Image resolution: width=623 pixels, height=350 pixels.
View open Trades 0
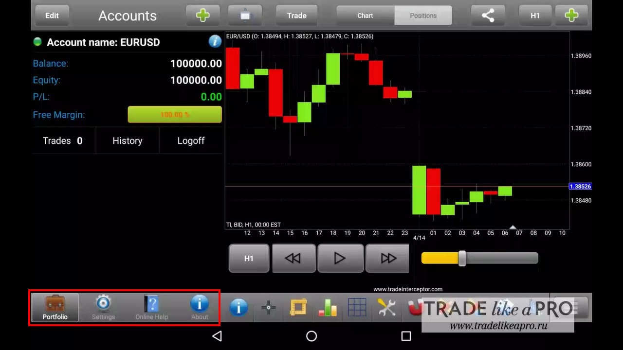click(63, 140)
